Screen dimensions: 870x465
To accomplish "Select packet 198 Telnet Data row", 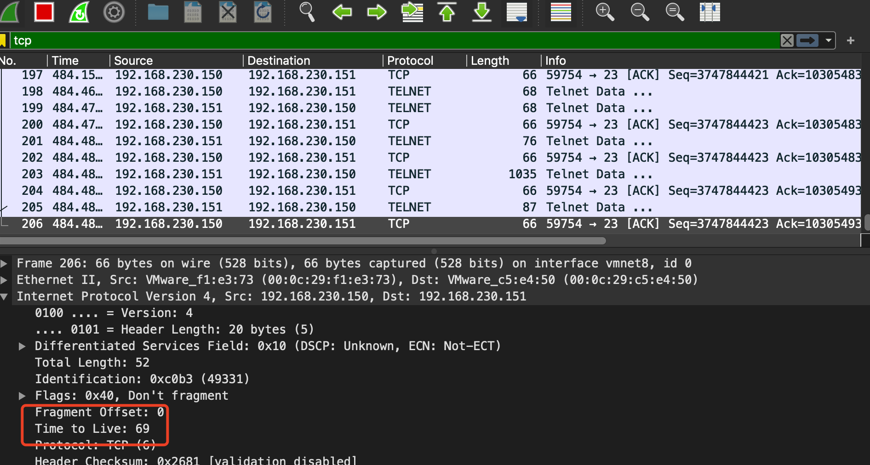I will (430, 91).
